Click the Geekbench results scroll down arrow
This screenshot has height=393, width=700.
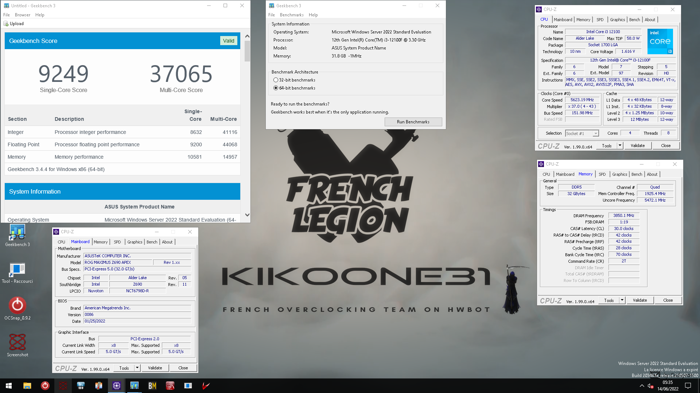(x=247, y=215)
